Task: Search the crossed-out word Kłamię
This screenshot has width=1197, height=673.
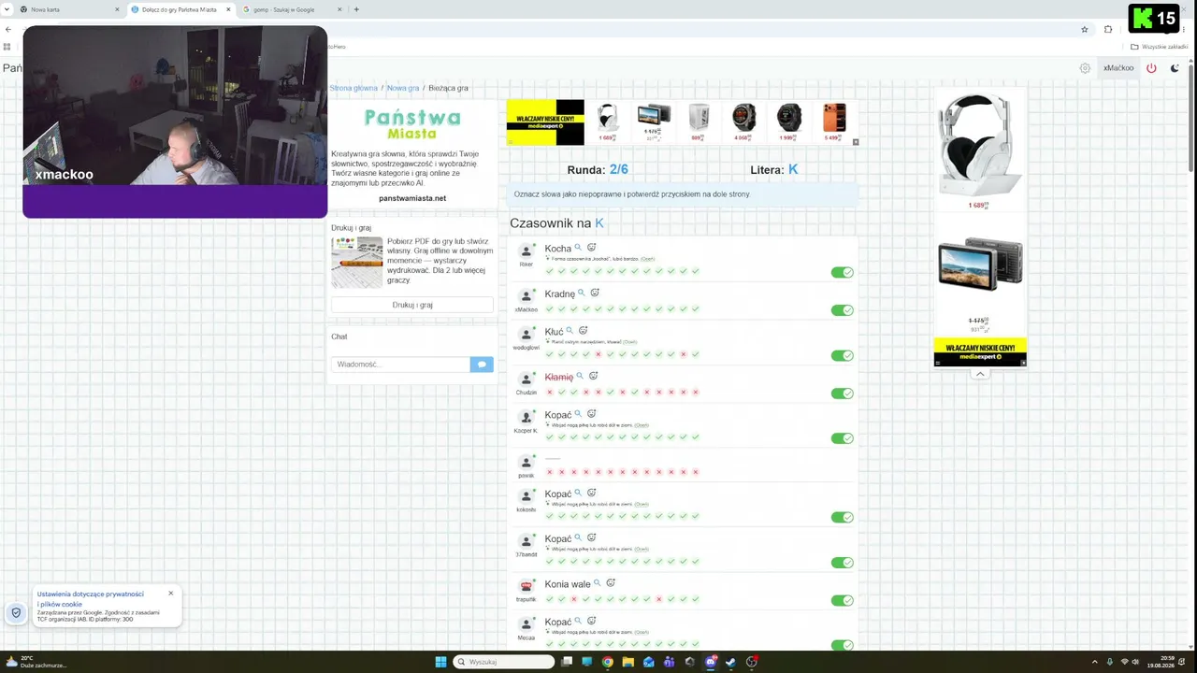Action: (x=580, y=376)
